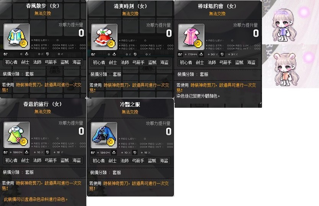Screen dimensions: 319x206
Task: Click the 清爽時刻 red dress item icon
Action: [x=104, y=37]
